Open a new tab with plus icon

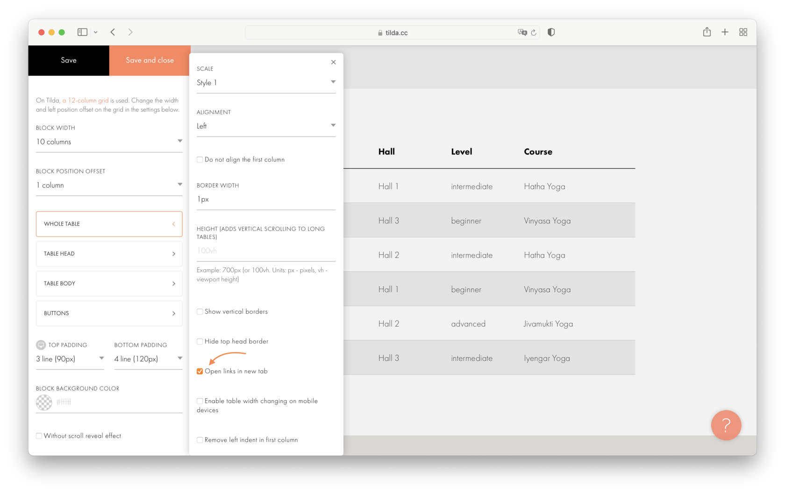[x=724, y=32]
